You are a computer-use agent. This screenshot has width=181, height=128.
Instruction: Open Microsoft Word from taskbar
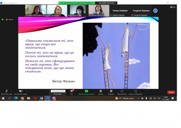(x=41, y=98)
